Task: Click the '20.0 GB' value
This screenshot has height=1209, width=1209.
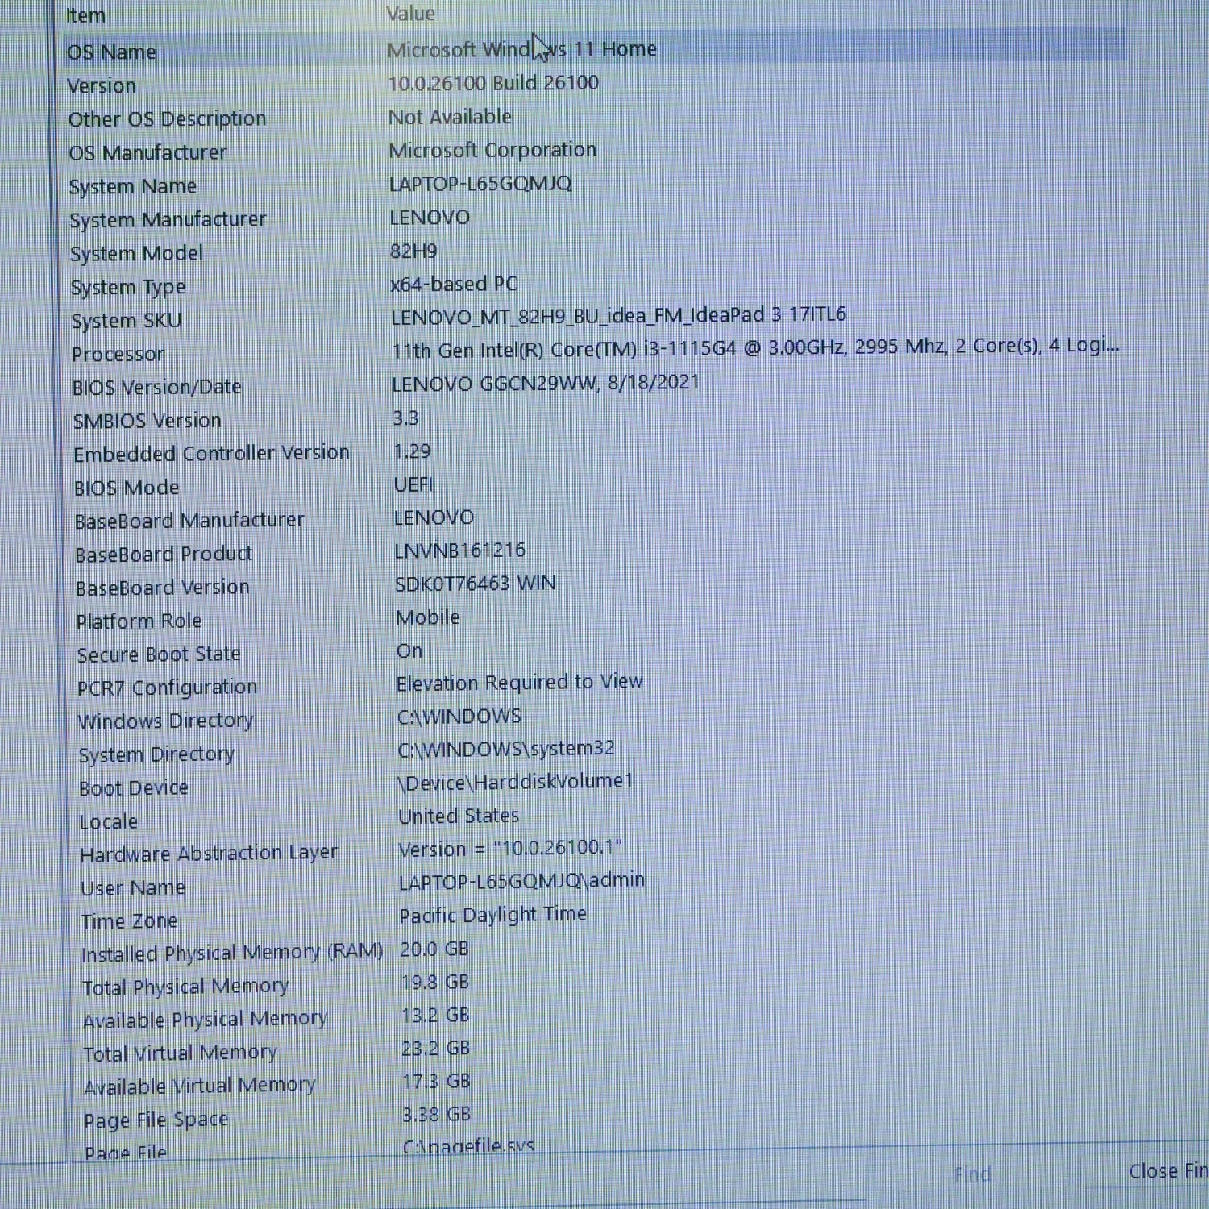Action: 434,949
